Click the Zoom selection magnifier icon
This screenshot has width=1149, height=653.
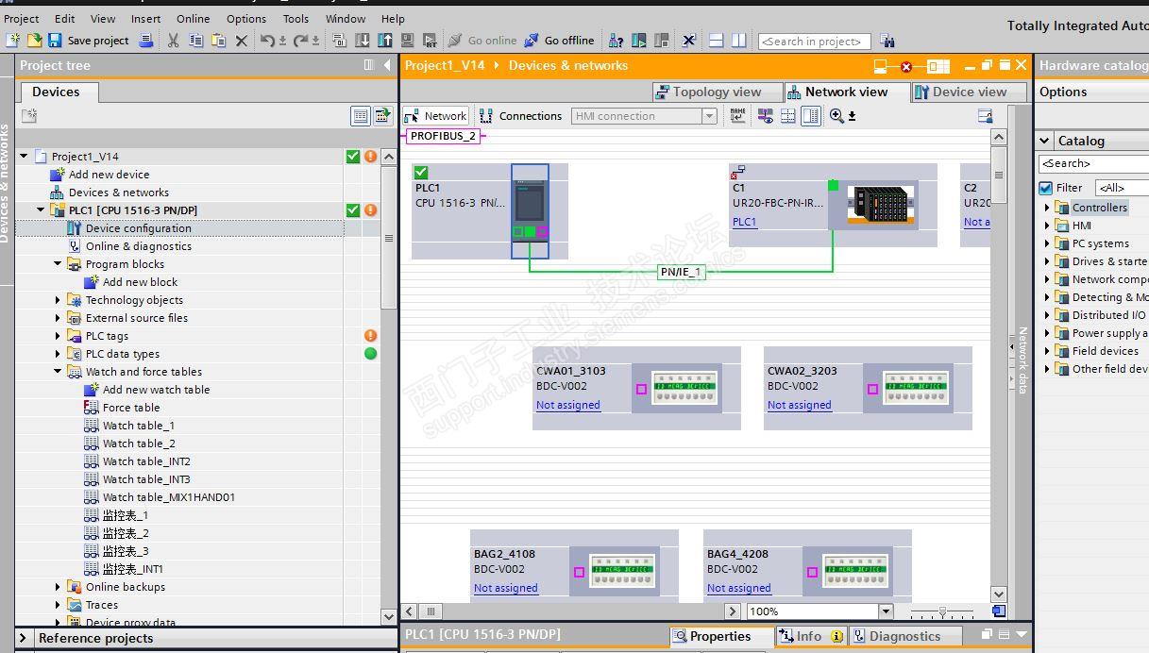(x=836, y=116)
